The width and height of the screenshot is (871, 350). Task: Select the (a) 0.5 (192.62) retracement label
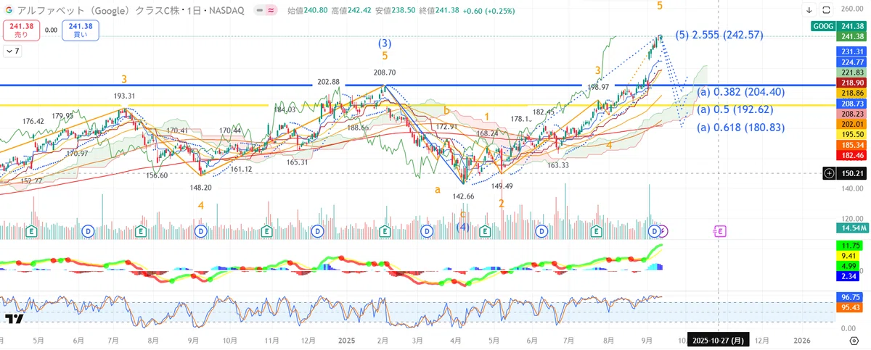tap(737, 109)
